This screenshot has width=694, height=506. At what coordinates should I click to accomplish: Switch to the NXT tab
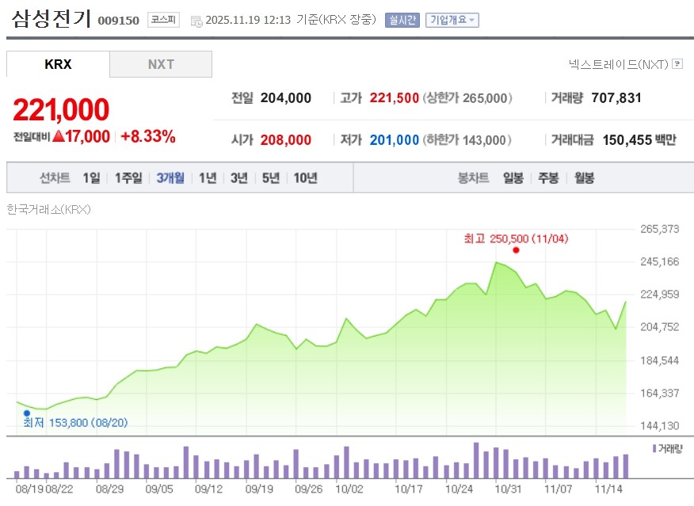(x=161, y=64)
